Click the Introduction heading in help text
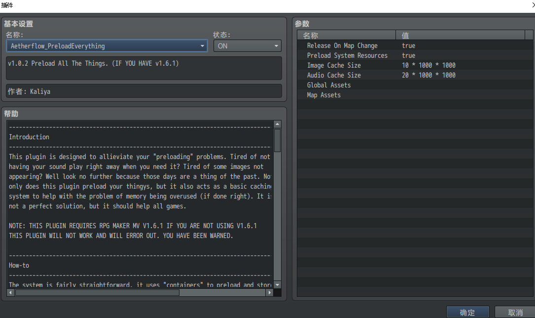 pos(29,137)
